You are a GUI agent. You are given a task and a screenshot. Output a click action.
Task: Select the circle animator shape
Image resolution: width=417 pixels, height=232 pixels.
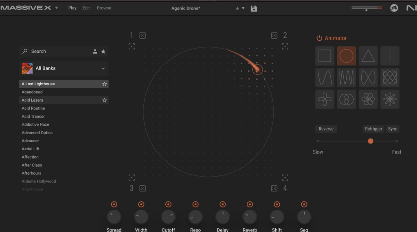pos(347,56)
